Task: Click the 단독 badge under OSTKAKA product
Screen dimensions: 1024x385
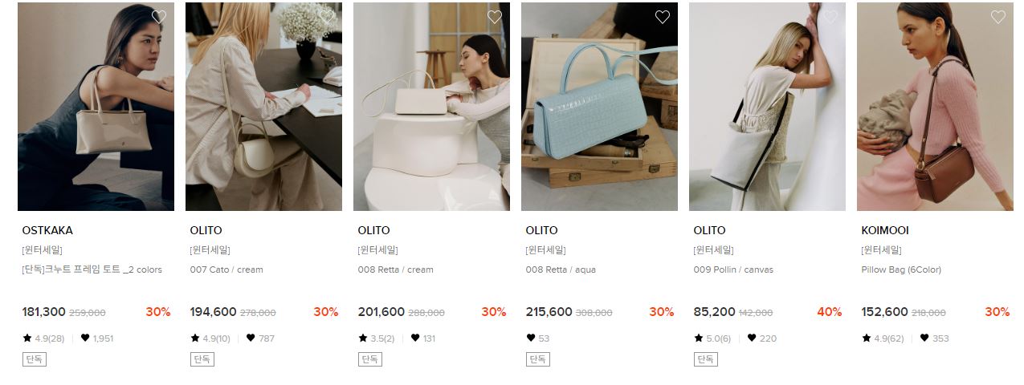Action: pyautogui.click(x=35, y=359)
